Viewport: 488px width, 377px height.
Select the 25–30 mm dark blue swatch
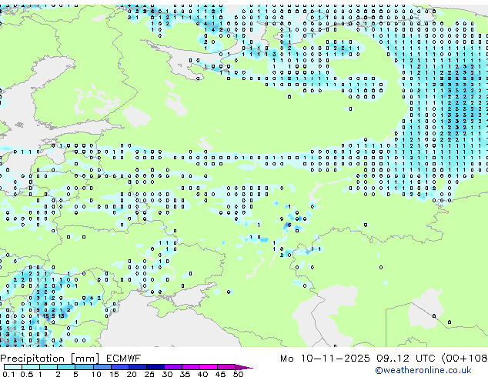coord(155,367)
